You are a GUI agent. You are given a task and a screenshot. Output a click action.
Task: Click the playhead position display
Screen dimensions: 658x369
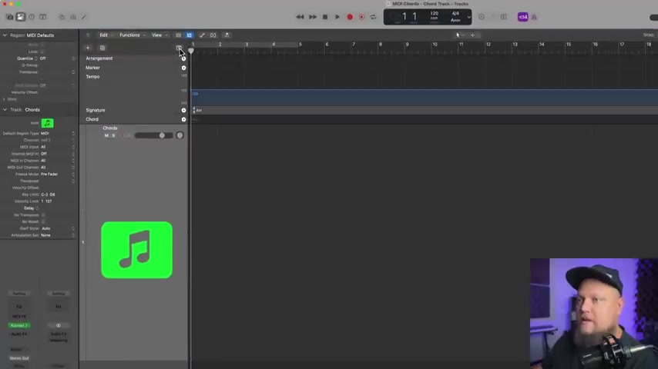pos(409,17)
